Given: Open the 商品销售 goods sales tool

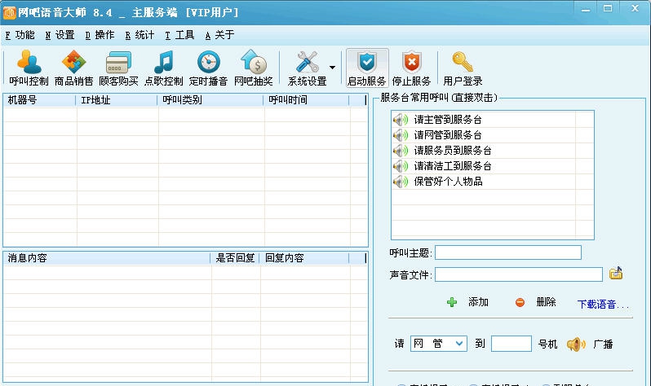Looking at the screenshot, I should (73, 68).
